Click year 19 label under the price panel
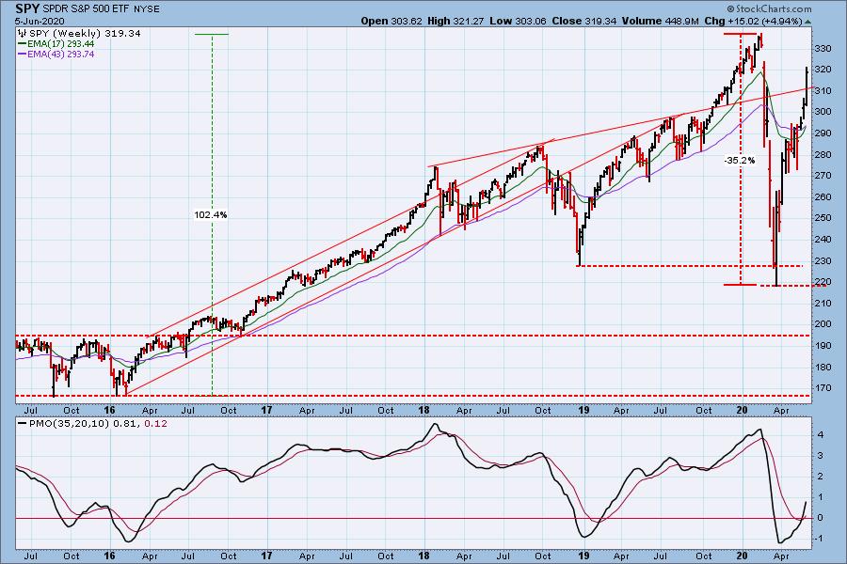Image resolution: width=847 pixels, height=564 pixels. tap(583, 410)
